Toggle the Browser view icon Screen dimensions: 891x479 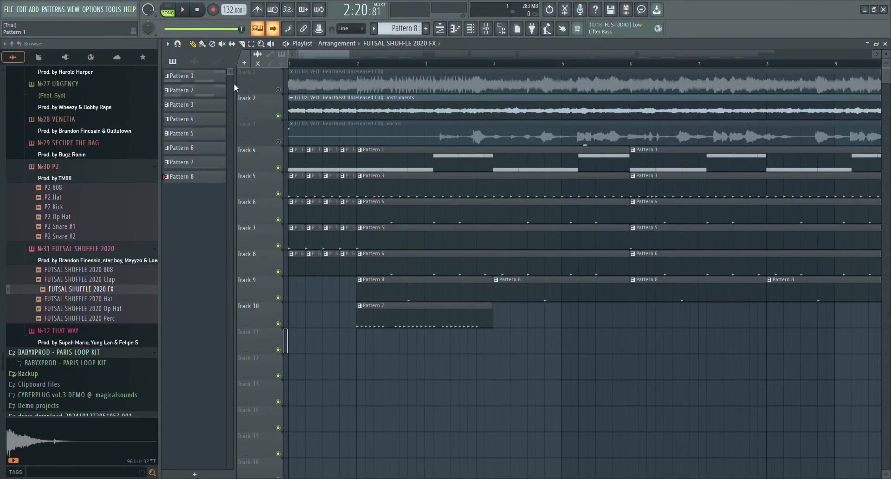(x=501, y=29)
